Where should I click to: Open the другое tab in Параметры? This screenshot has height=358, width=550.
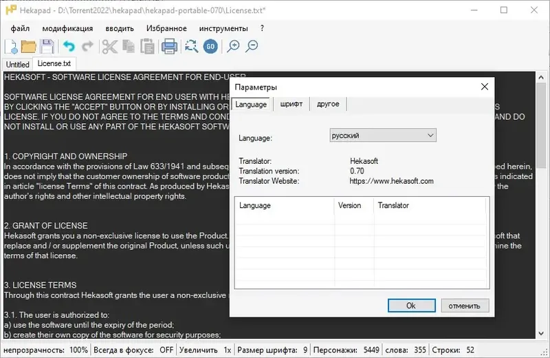pyautogui.click(x=328, y=104)
